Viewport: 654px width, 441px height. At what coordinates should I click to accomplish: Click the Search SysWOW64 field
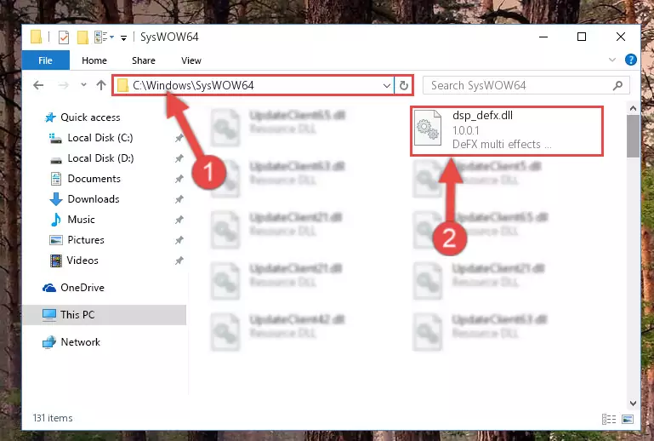pyautogui.click(x=526, y=86)
